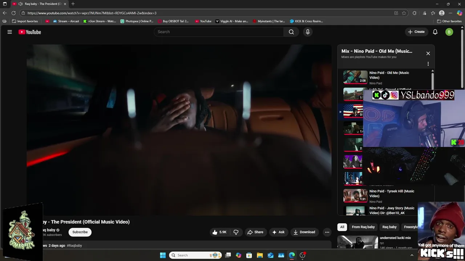
Task: Play Nino Paid - Tyreek Hill video
Action: pyautogui.click(x=355, y=195)
